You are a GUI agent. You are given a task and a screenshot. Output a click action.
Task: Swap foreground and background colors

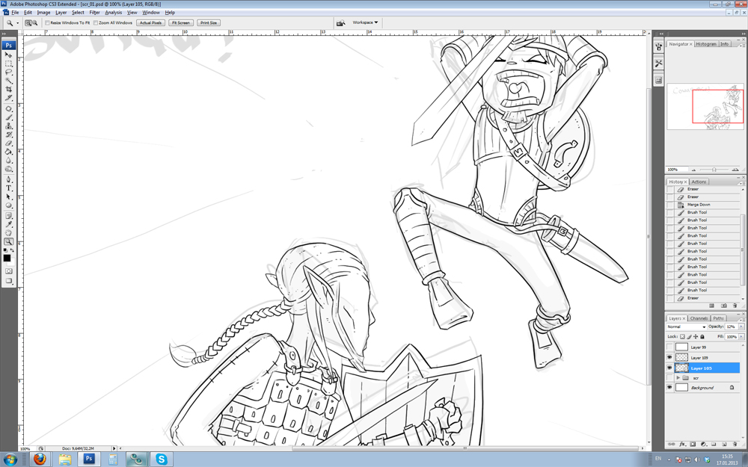click(x=12, y=250)
